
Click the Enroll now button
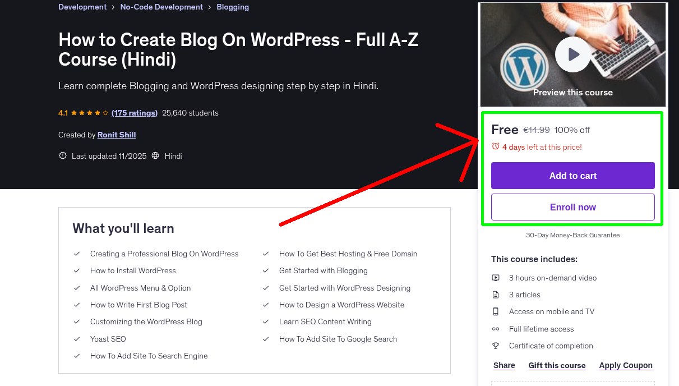(572, 207)
